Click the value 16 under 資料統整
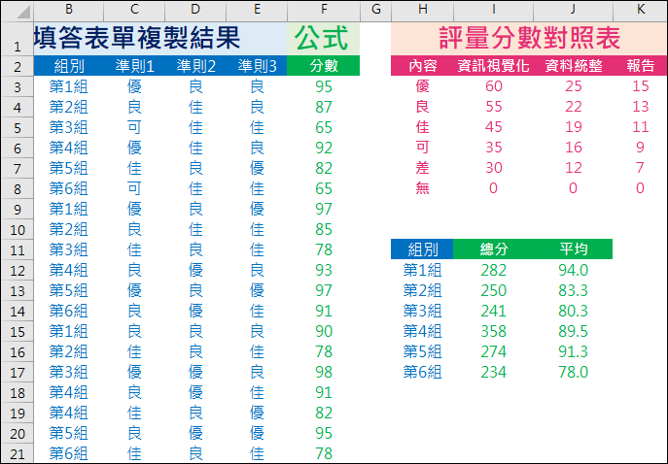The width and height of the screenshot is (668, 464). 573,148
